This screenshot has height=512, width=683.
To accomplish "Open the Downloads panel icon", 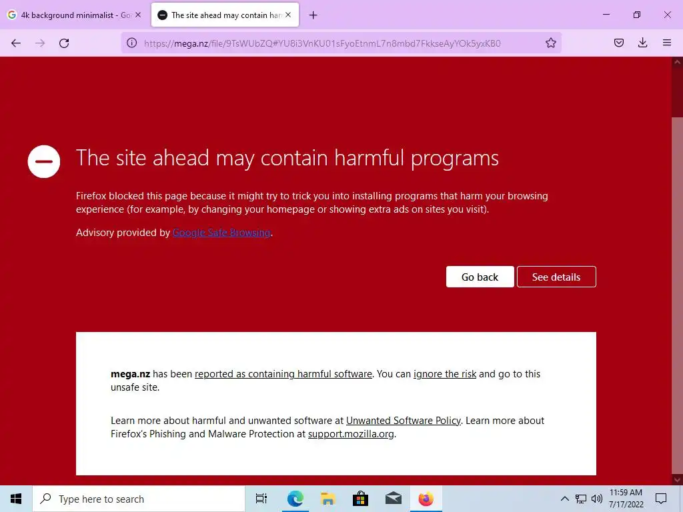I will click(x=642, y=43).
